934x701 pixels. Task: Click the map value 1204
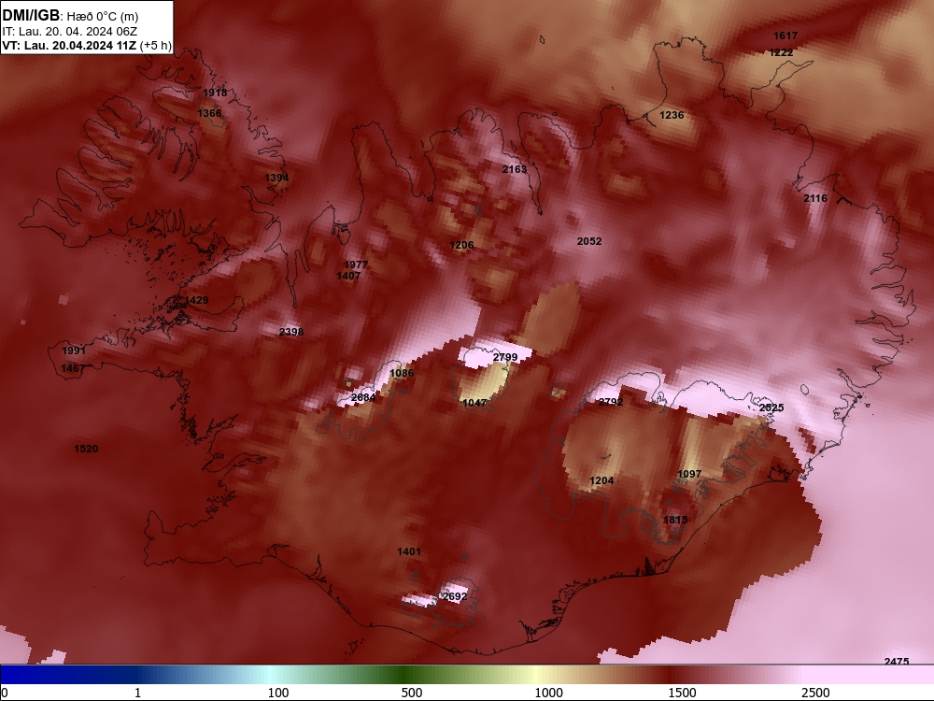pyautogui.click(x=601, y=480)
